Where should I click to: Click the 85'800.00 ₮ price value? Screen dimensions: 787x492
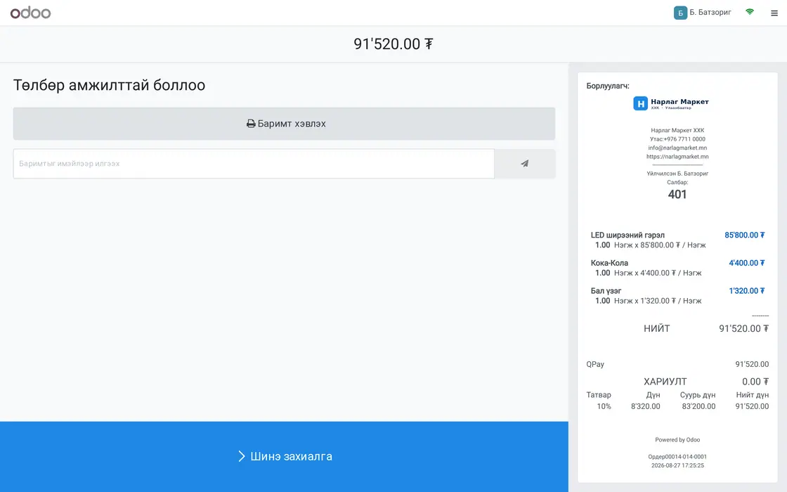point(744,235)
